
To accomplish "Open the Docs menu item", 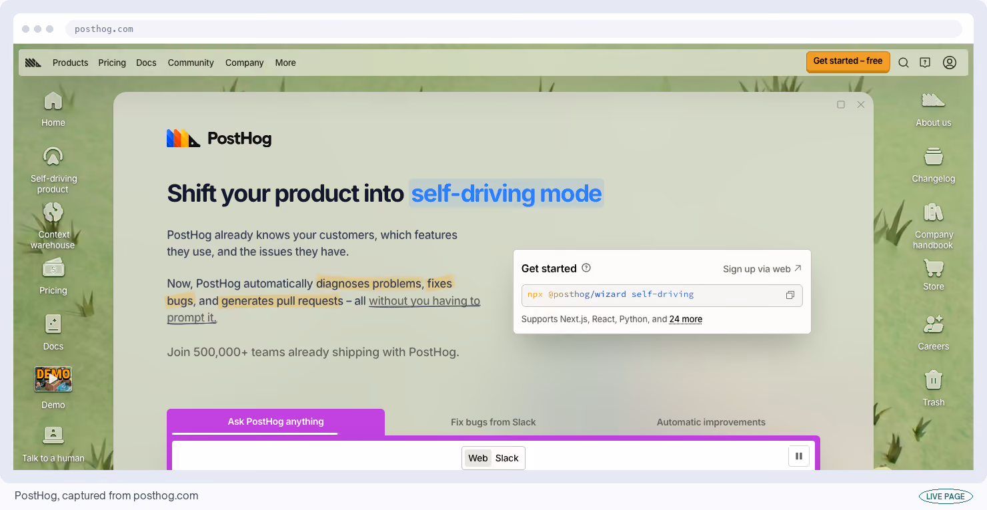I will [146, 63].
